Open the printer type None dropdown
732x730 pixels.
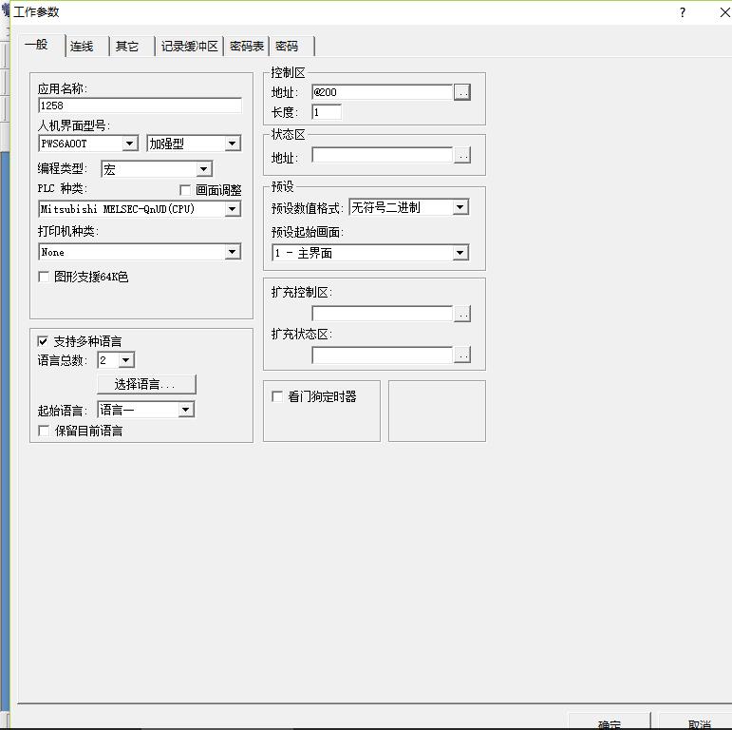[233, 252]
